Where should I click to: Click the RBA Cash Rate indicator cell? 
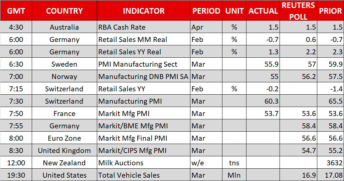point(144,27)
